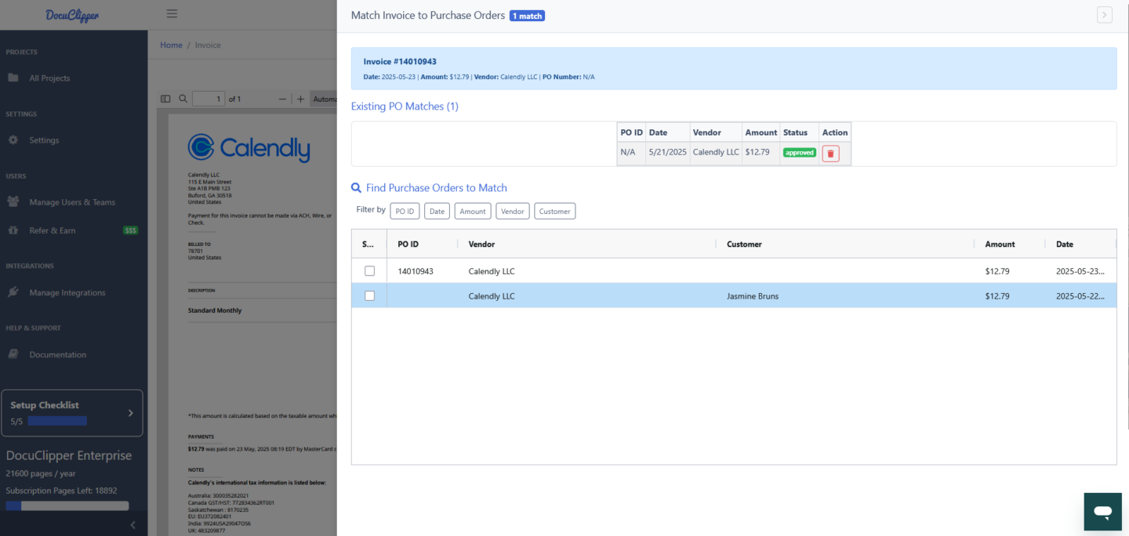Screen dimensions: 1129x536
Task: Click the Existing PO Matches (1) heading
Action: tap(405, 106)
